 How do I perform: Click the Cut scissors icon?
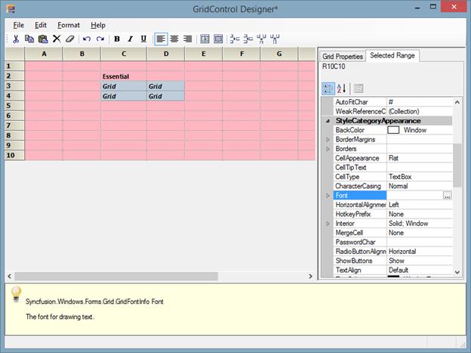[x=16, y=39]
